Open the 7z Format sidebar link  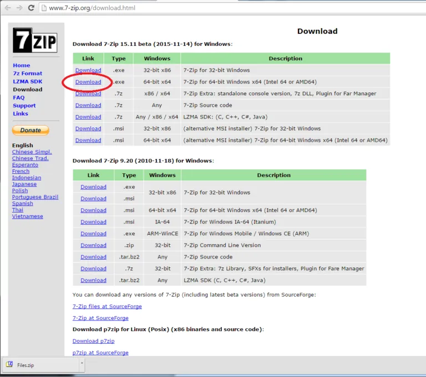[x=27, y=74]
